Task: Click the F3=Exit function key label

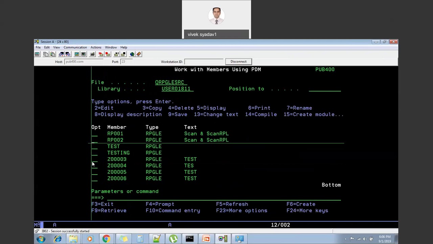Action: coord(102,204)
